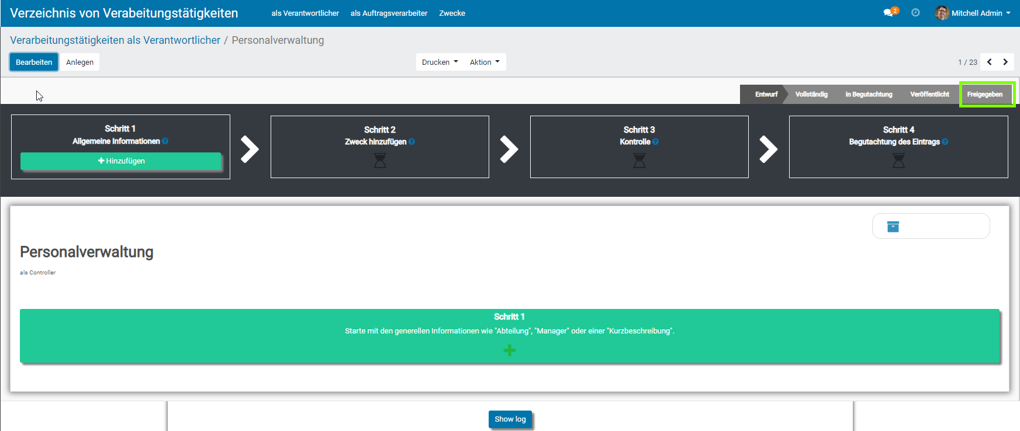The image size is (1020, 431).
Task: Go to the next record arrow
Action: pos(1005,62)
